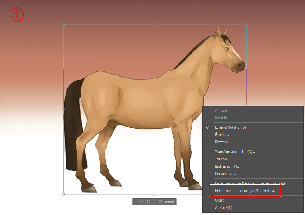Click the top-center transform handle

(155, 25)
